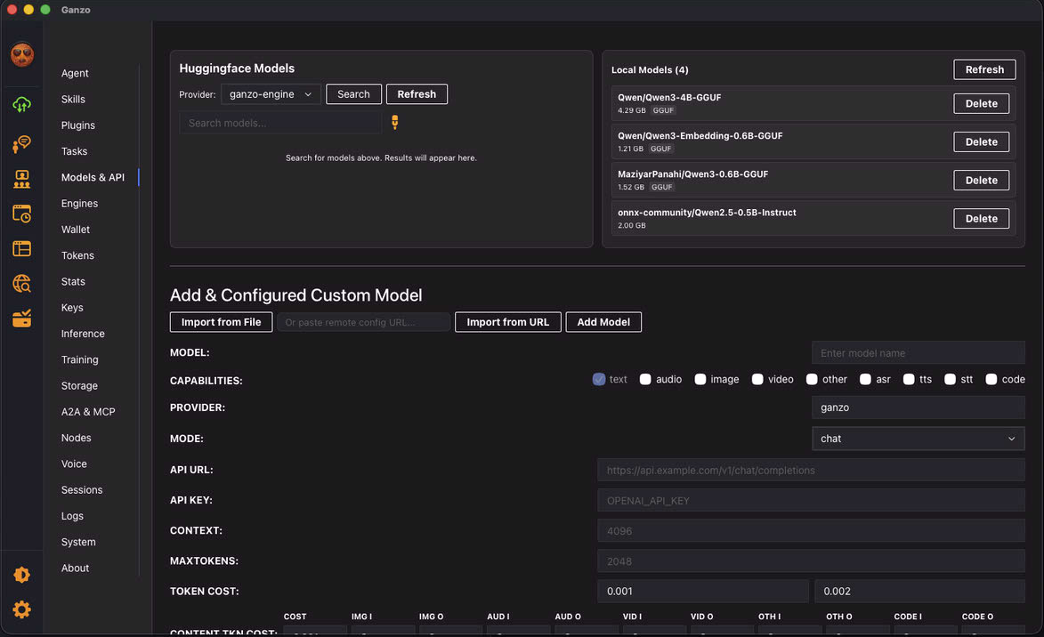Open the chat person speech-bubble icon
Screen dimensions: 1044x637
22,143
